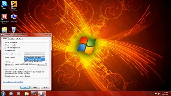Open Windows Explorer from the taskbar

tap(26, 94)
